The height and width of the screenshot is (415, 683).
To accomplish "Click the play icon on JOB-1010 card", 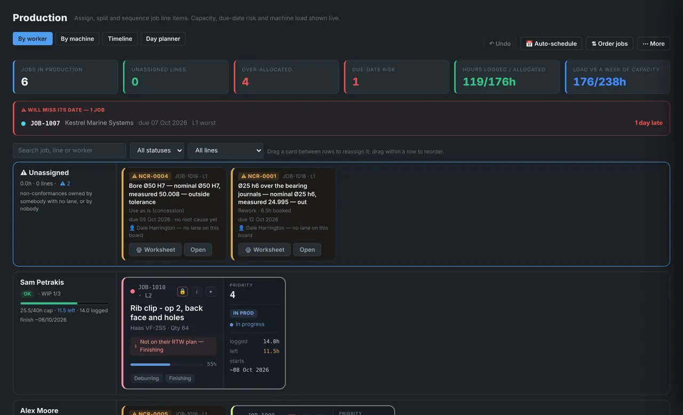I will [211, 291].
